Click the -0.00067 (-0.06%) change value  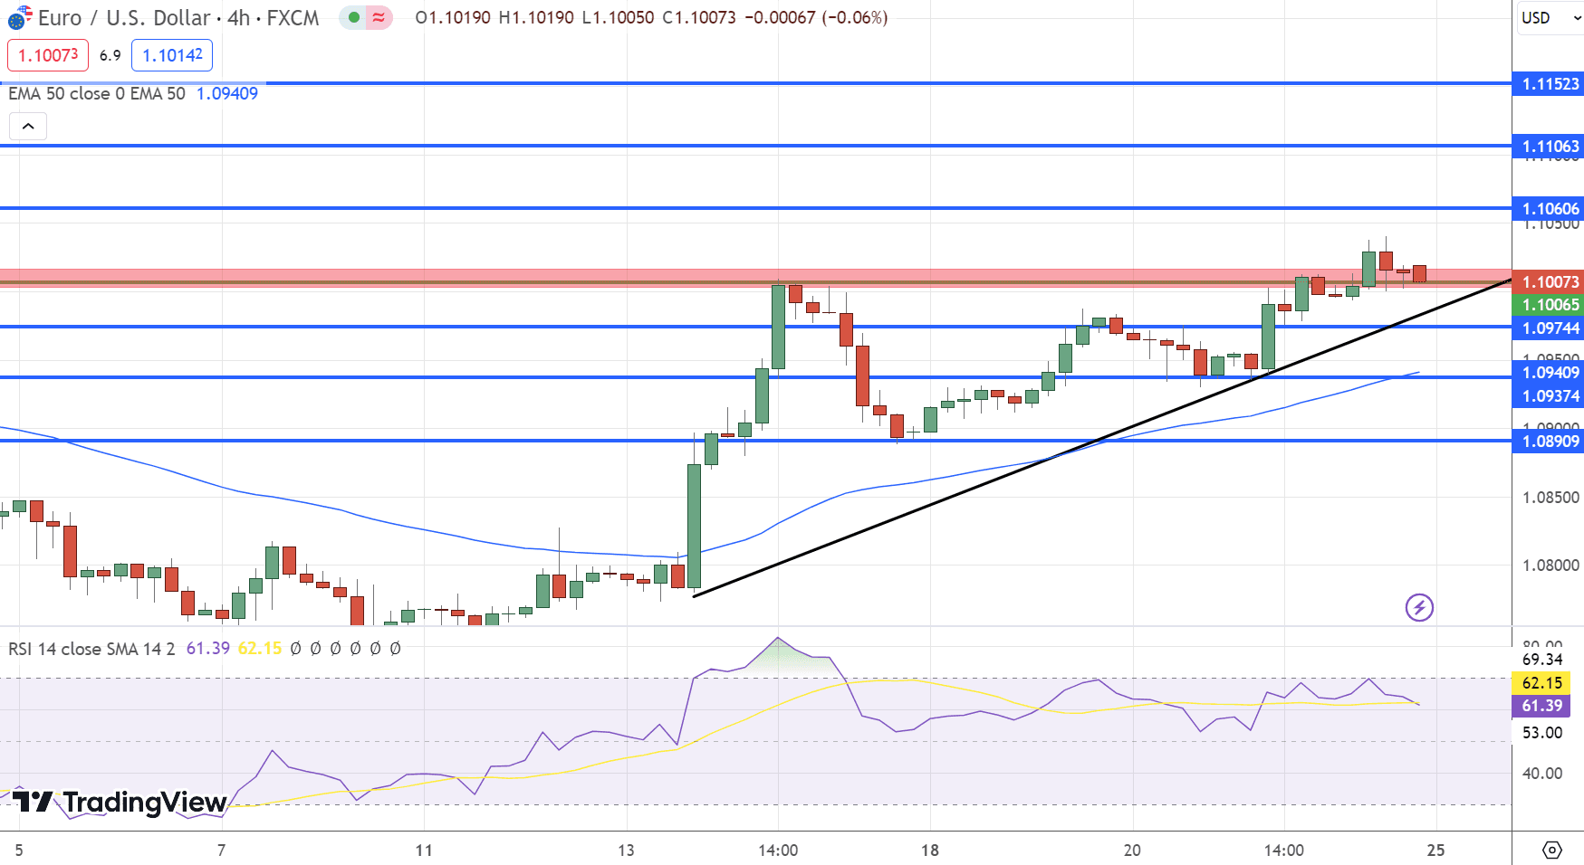pos(815,17)
